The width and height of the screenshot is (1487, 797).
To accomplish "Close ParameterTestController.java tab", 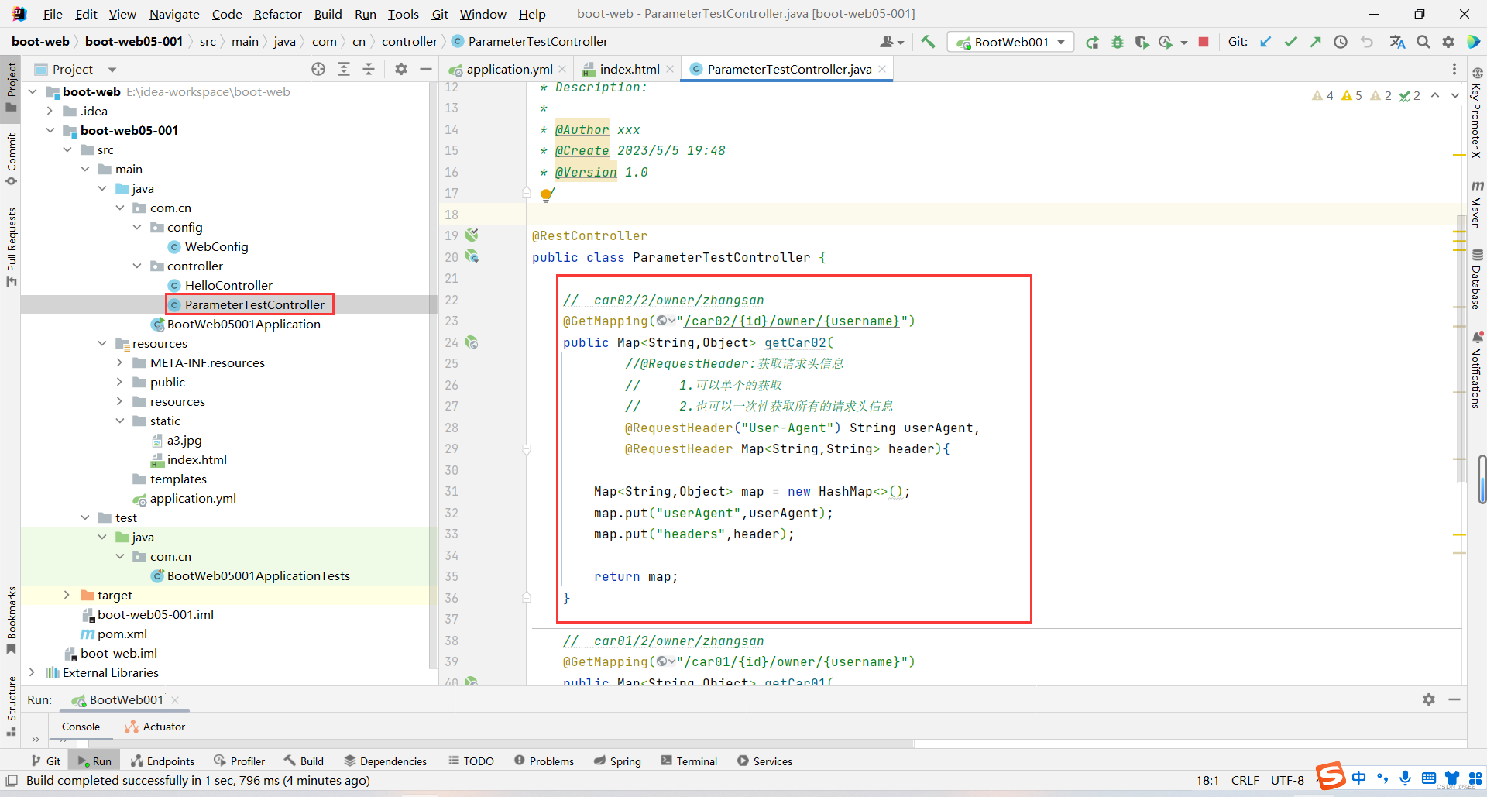I will (x=881, y=69).
